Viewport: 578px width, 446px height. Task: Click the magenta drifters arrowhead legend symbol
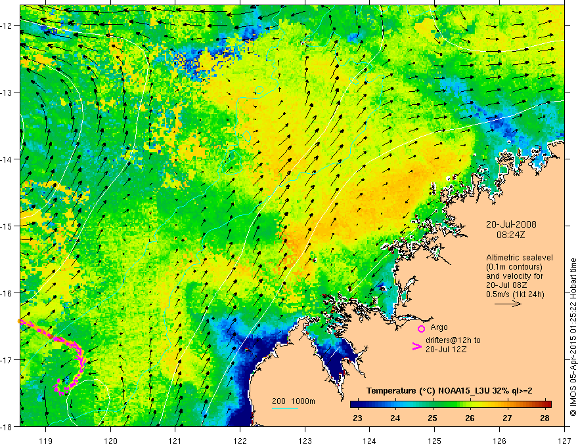click(416, 346)
